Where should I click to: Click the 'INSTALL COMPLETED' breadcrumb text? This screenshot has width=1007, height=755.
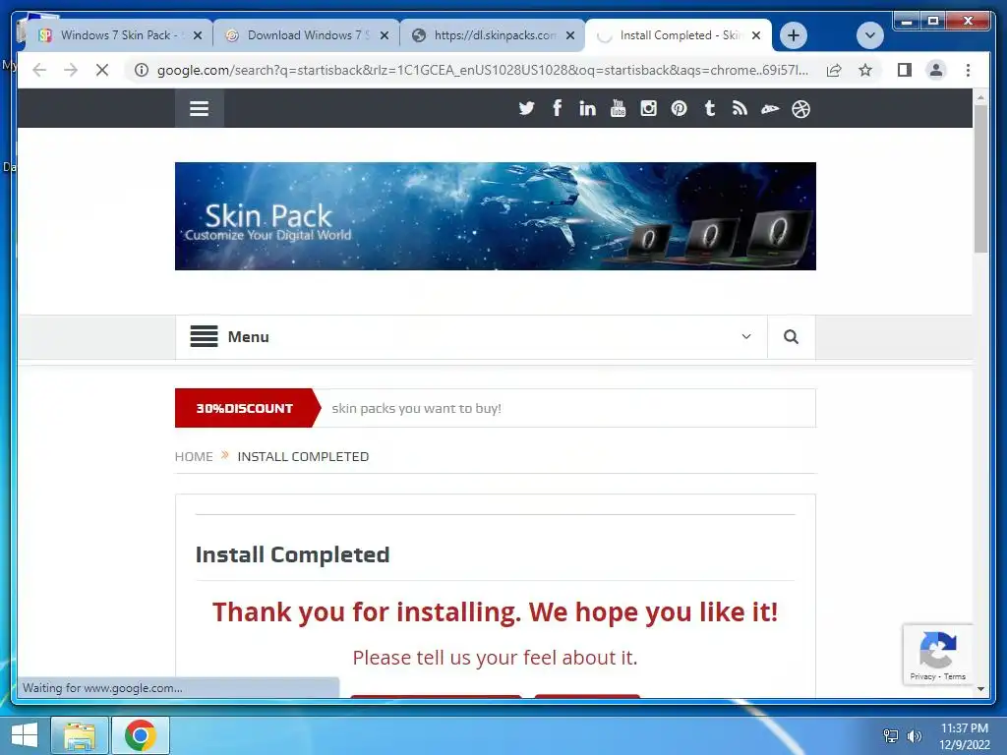tap(303, 456)
